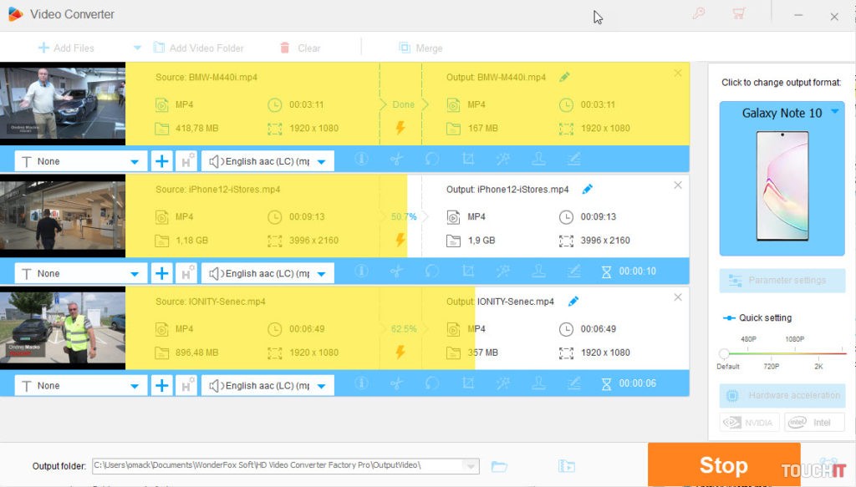The height and width of the screenshot is (487, 856).
Task: Toggle the Hardware acceleration option
Action: pos(782,395)
